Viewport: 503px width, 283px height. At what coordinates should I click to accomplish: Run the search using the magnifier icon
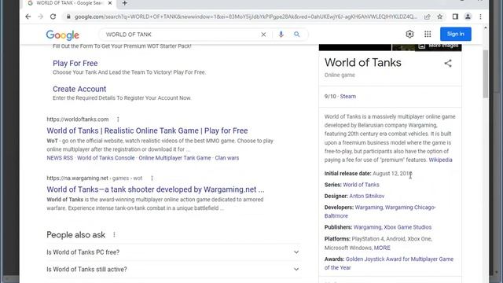click(297, 35)
